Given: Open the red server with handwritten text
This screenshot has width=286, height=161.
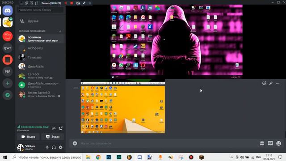Looking at the screenshot, I should click(8, 36).
